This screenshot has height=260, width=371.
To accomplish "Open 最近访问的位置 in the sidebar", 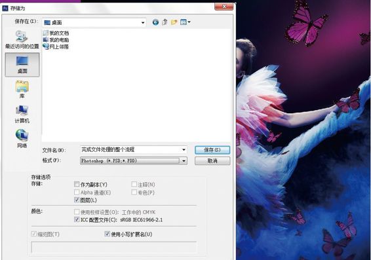I will pyautogui.click(x=22, y=40).
